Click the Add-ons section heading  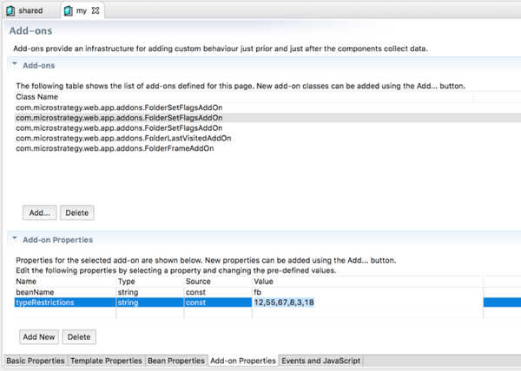point(38,66)
